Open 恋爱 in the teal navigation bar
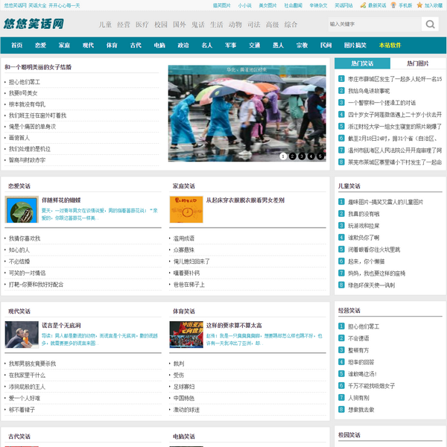The image size is (447, 447). tap(40, 45)
